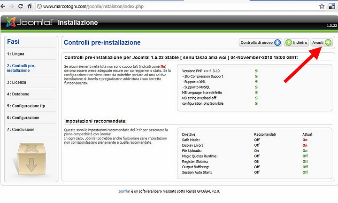Click the Supporto XML row
This screenshot has height=203, width=338.
click(220, 82)
